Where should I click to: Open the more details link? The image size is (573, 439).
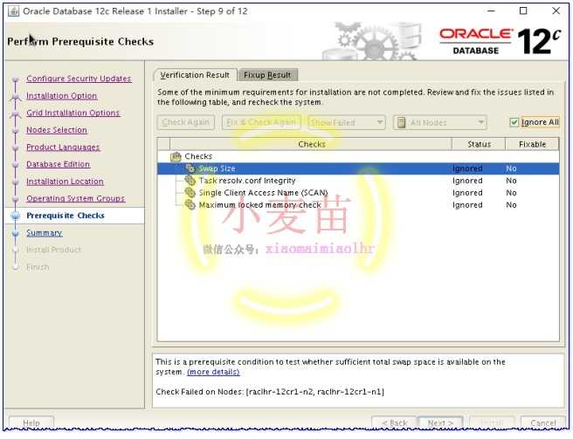pos(213,372)
